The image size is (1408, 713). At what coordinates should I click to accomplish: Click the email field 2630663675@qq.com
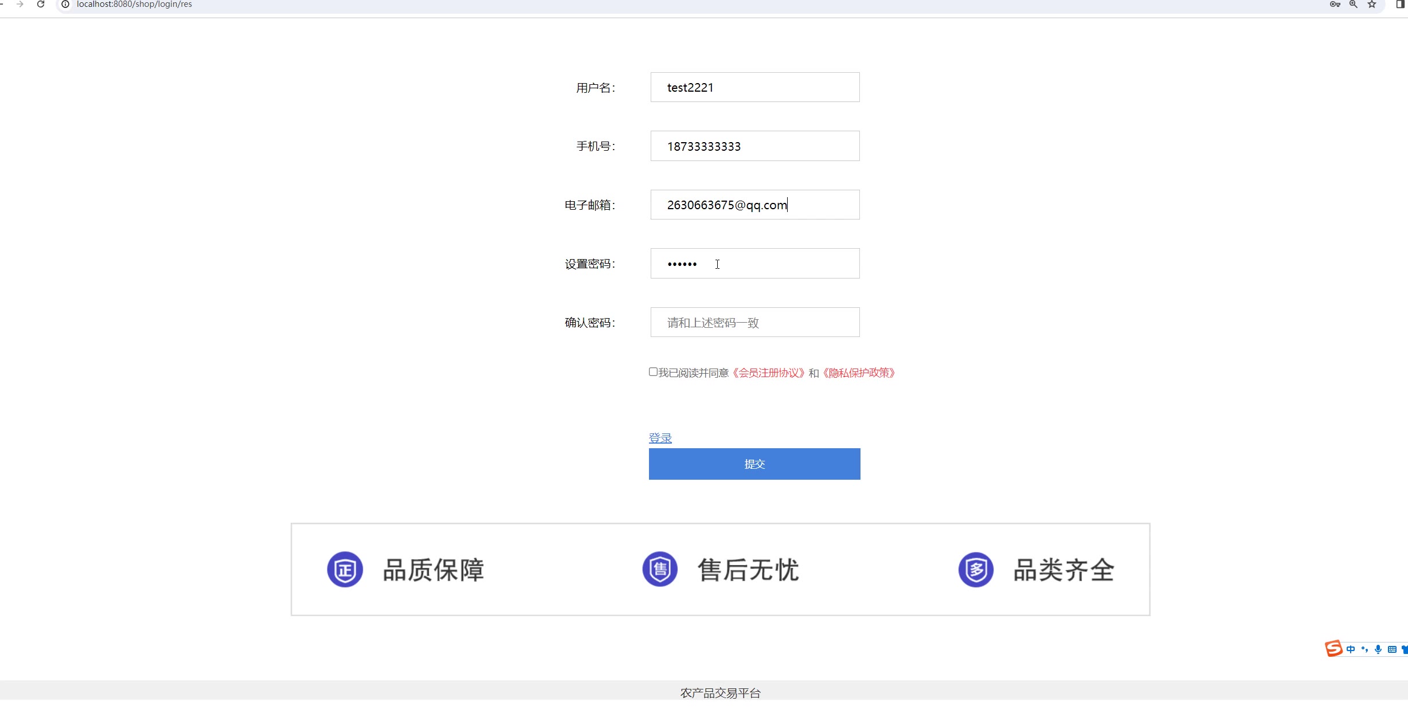click(x=755, y=205)
